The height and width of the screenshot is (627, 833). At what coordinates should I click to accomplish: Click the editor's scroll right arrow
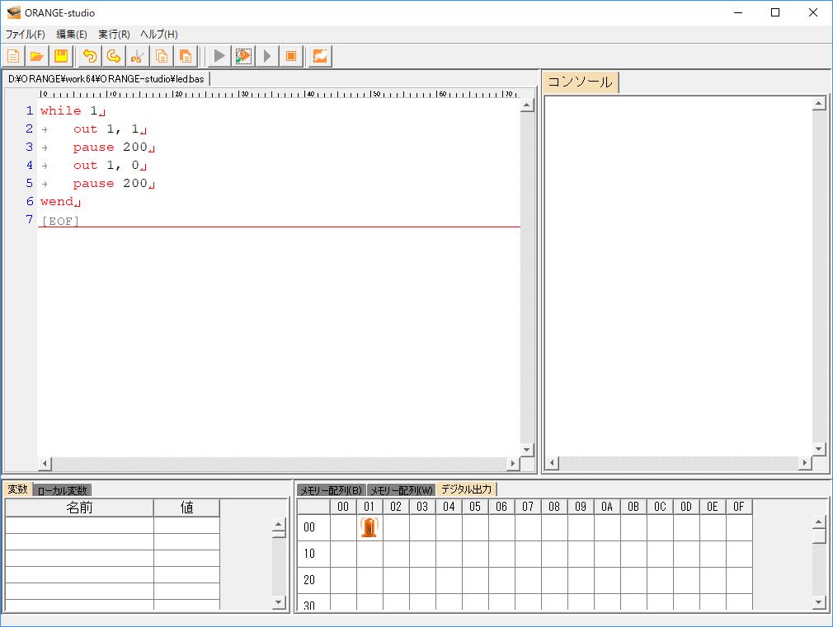coord(513,464)
